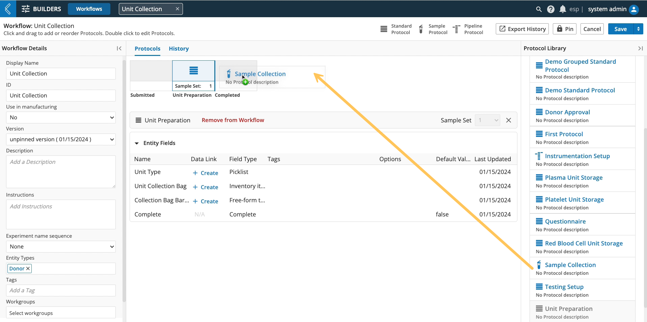Image resolution: width=647 pixels, height=322 pixels.
Task: Click the Instrumentation Setup pipeline icon
Action: pos(539,156)
